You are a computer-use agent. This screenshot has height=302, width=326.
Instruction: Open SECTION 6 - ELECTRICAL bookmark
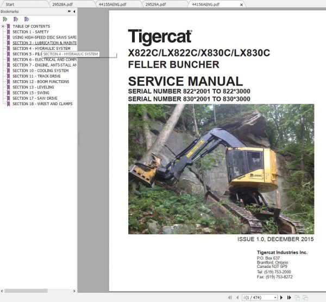pyautogui.click(x=45, y=60)
